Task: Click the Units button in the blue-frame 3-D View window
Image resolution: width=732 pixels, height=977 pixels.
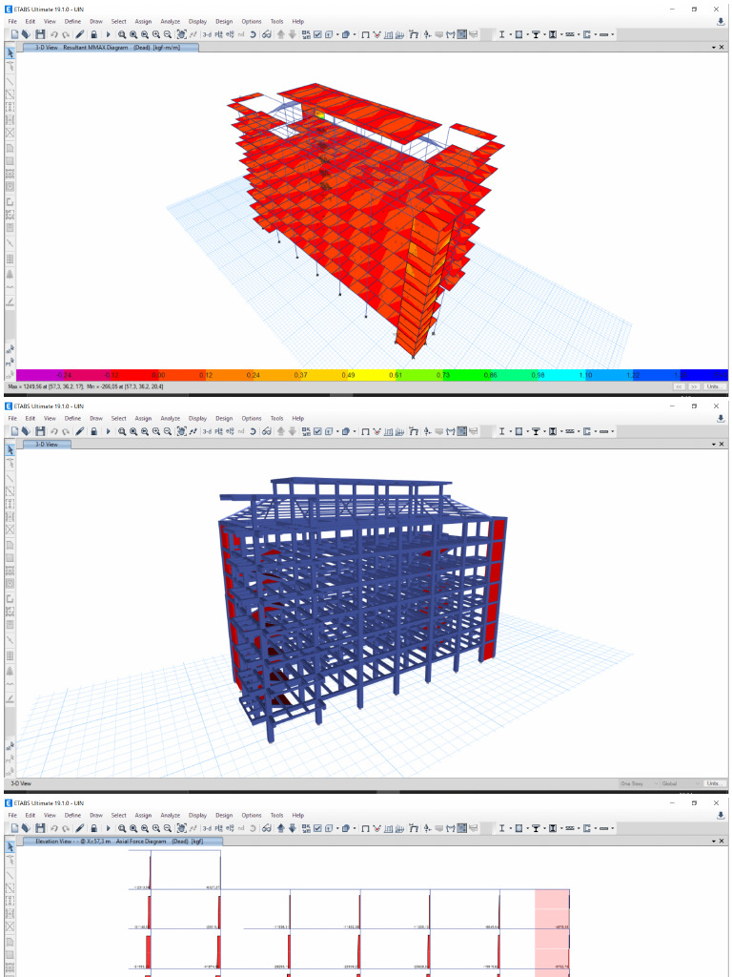Action: [715, 783]
